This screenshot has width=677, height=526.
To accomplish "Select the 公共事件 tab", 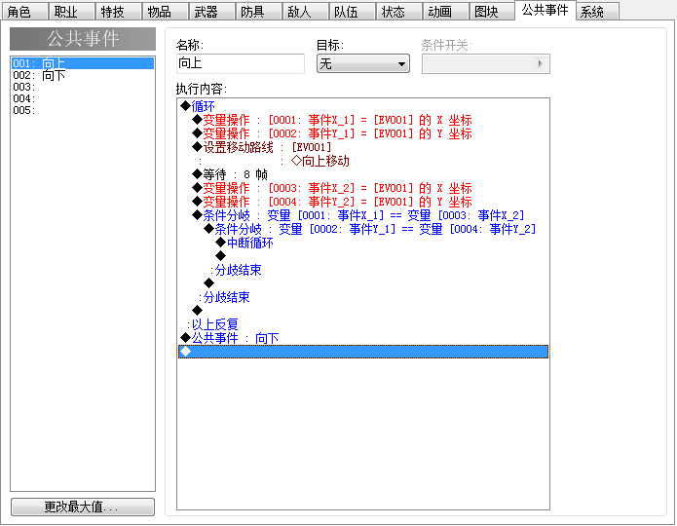I will [x=545, y=11].
